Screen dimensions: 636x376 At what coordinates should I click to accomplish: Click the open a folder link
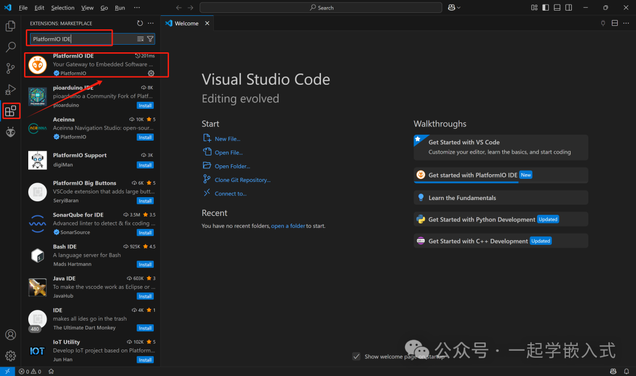pyautogui.click(x=288, y=225)
